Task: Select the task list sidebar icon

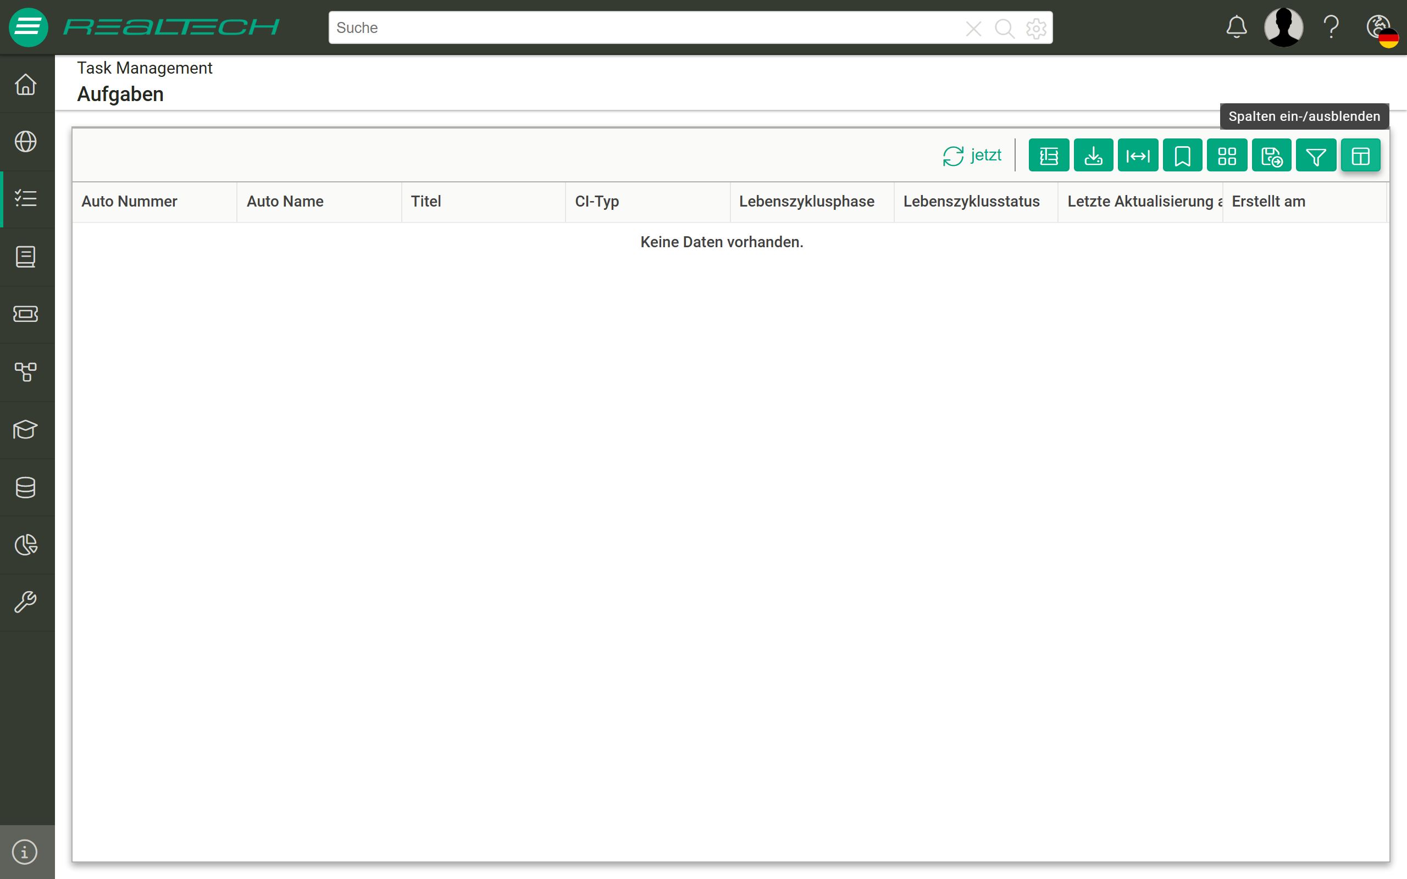Action: (x=26, y=198)
